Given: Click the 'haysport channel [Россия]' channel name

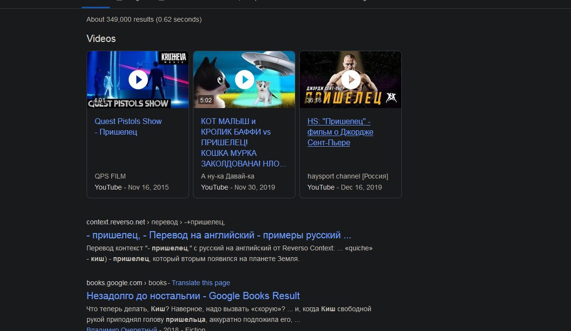Looking at the screenshot, I should tap(348, 176).
